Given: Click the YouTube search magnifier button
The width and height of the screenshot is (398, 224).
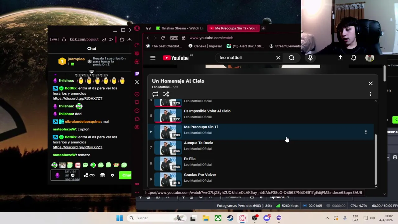Looking at the screenshot, I should click(x=291, y=58).
